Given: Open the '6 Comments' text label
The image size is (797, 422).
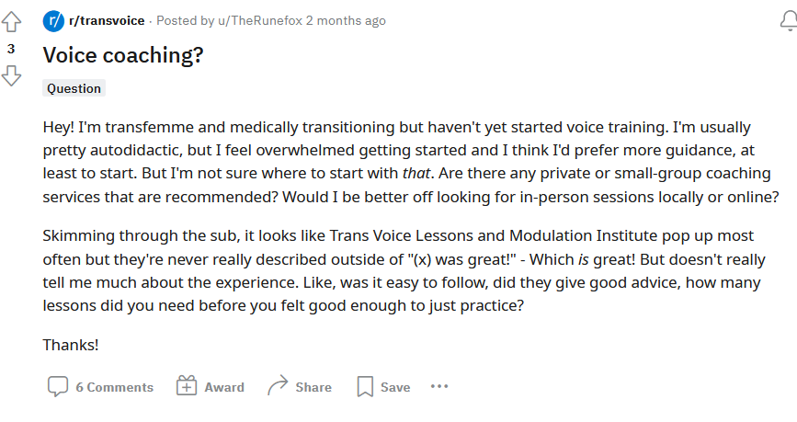Looking at the screenshot, I should [x=114, y=387].
